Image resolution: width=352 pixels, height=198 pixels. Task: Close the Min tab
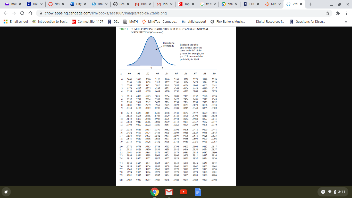coord(280,4)
